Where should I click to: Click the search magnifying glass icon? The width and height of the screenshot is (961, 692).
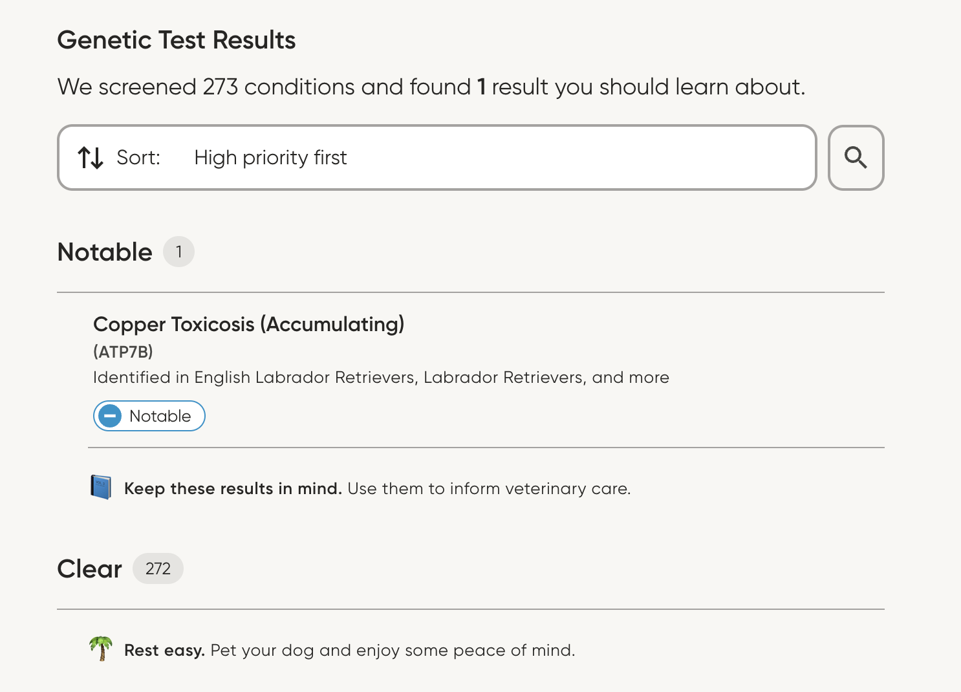pyautogui.click(x=856, y=157)
